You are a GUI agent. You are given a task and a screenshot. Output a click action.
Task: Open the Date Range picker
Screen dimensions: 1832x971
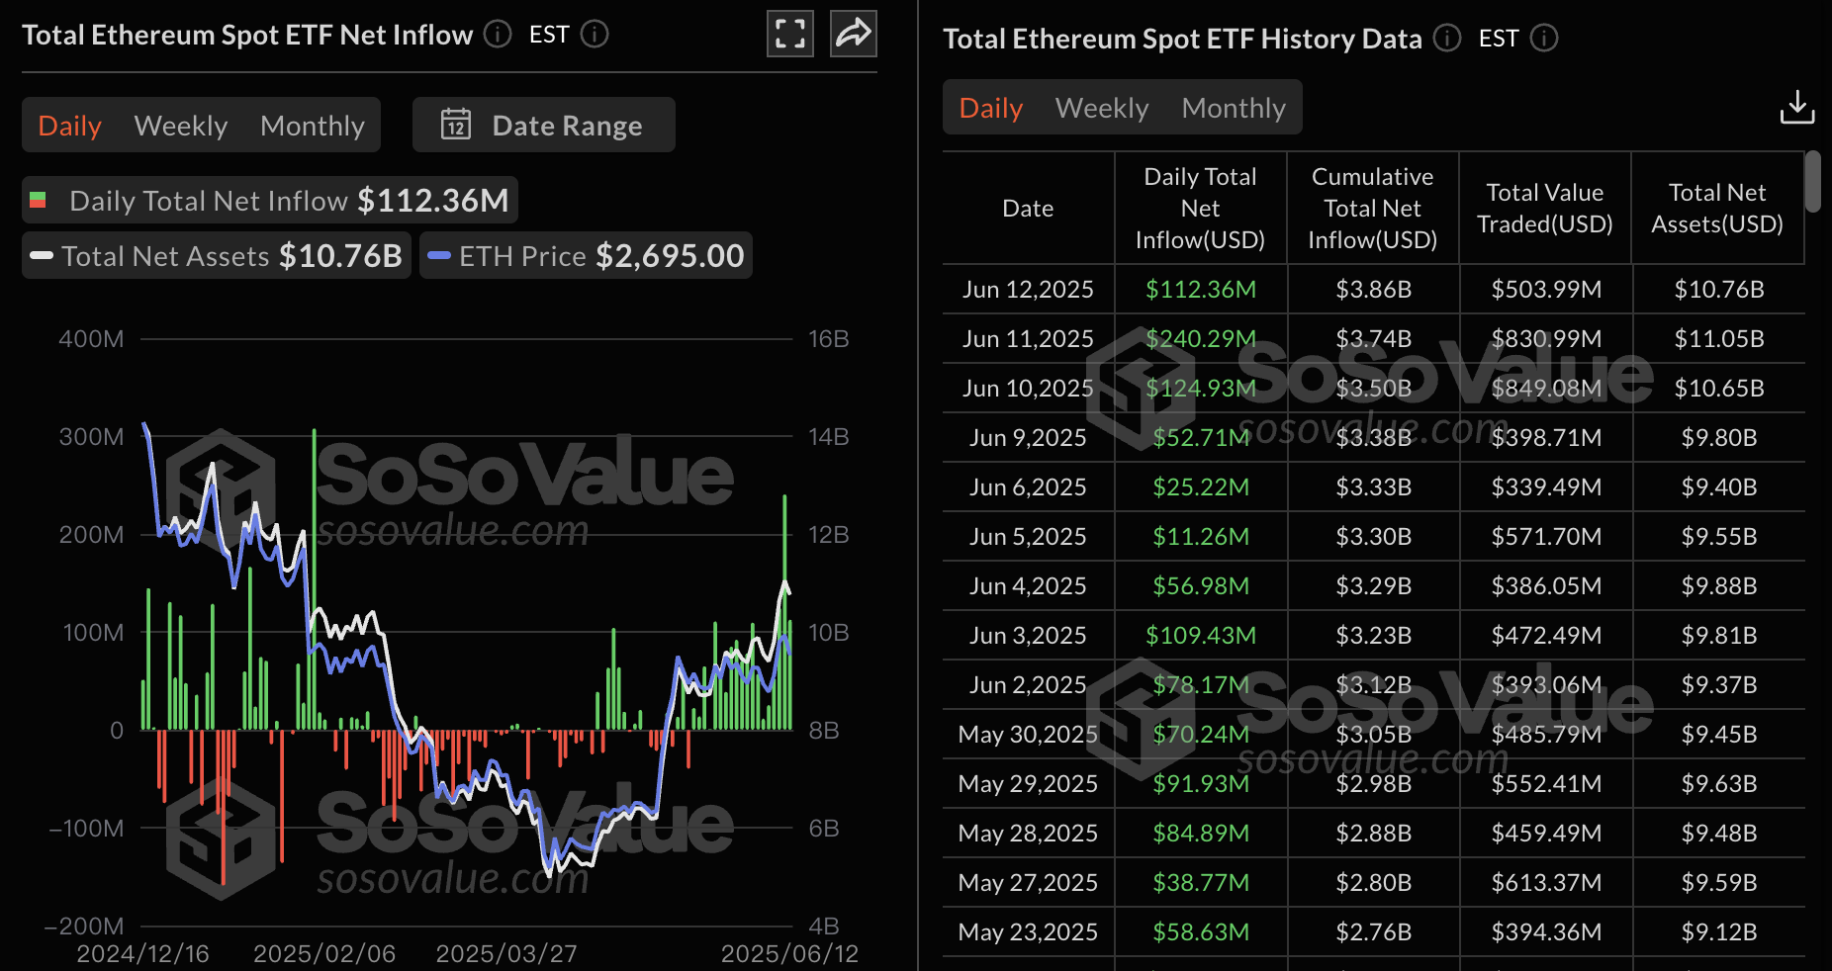click(544, 125)
